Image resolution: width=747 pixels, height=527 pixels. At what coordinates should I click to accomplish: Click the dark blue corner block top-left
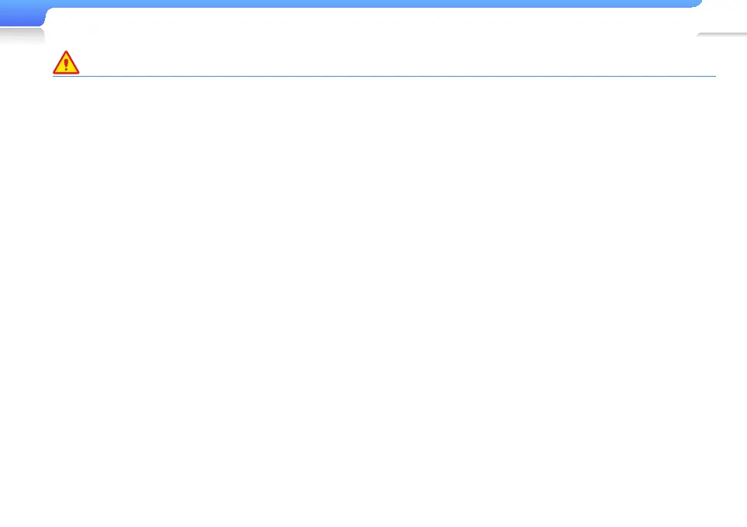tap(22, 13)
